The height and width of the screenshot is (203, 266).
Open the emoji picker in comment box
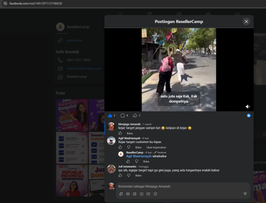pos(135,194)
